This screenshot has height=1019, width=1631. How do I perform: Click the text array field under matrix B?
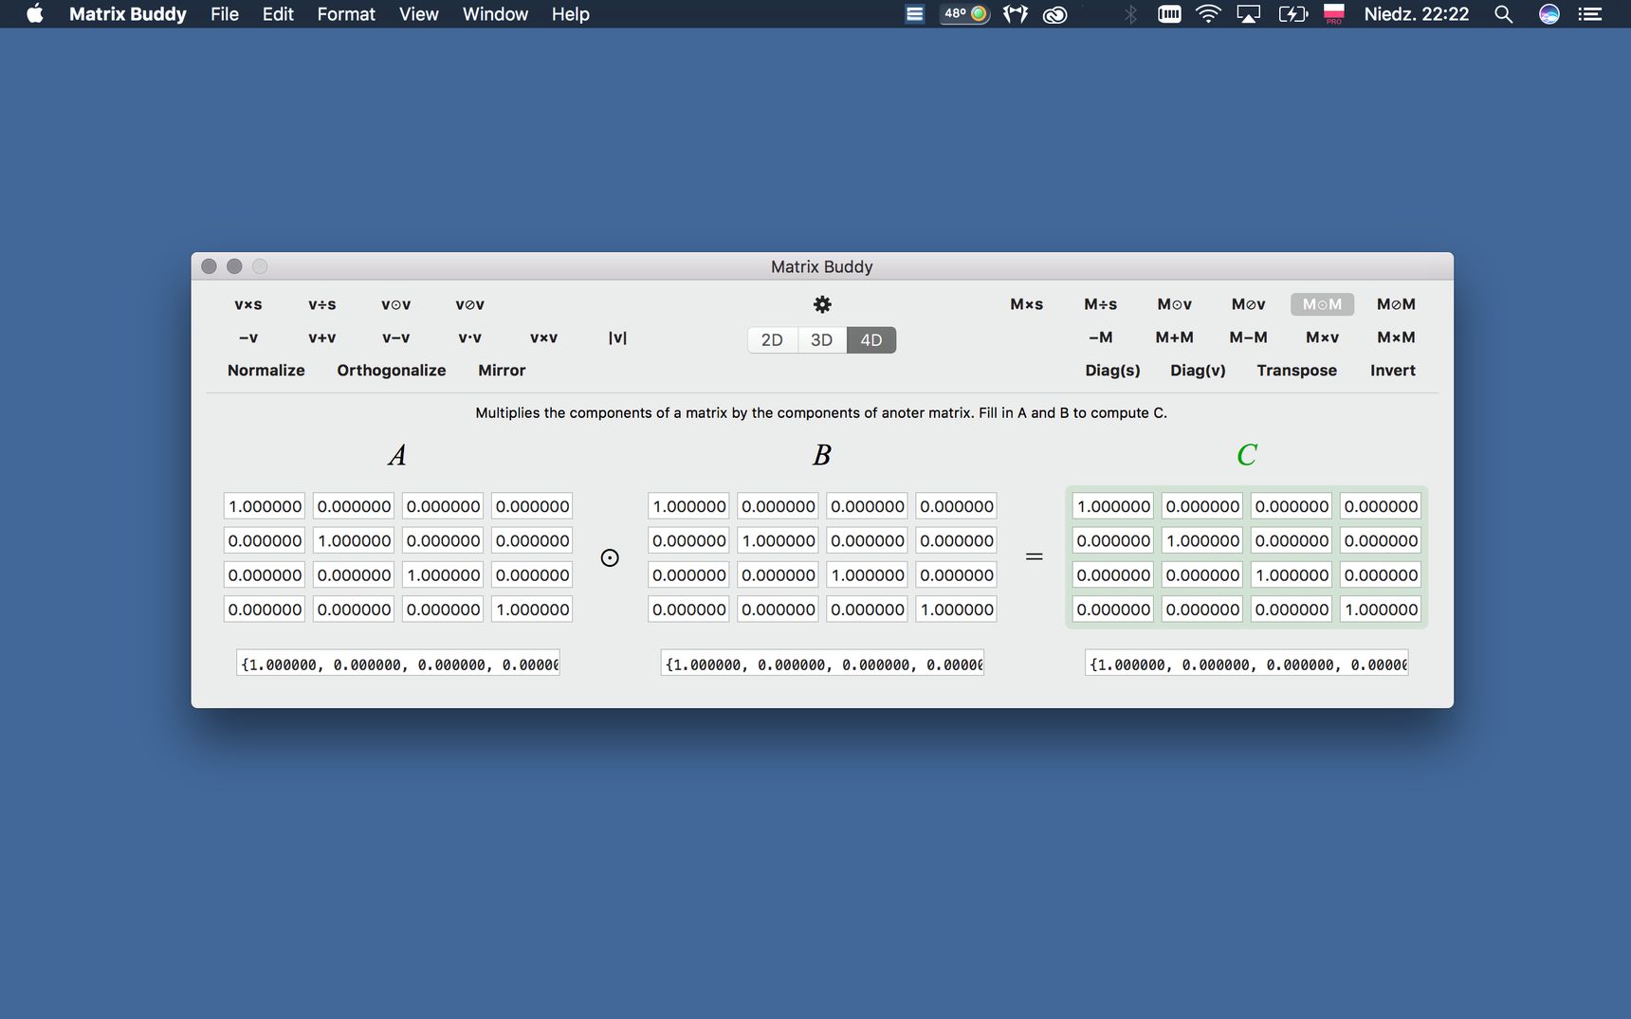tap(822, 664)
